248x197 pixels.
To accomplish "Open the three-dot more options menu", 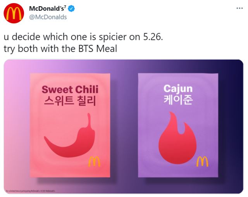I will tap(239, 8).
